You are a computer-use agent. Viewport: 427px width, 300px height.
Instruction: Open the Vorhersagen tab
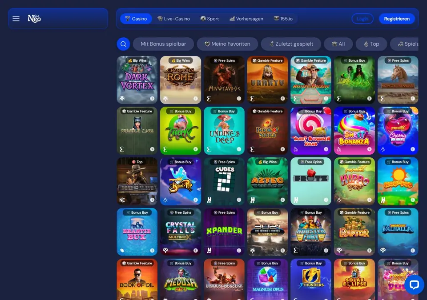pyautogui.click(x=246, y=19)
